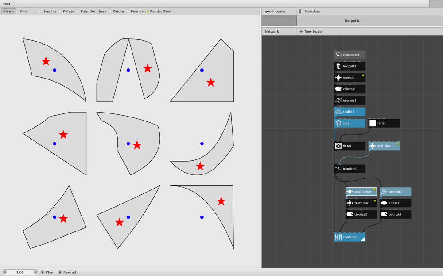Select the colorize3 node icon
Image resolution: width=443 pixels, height=276 pixels.
point(384,214)
